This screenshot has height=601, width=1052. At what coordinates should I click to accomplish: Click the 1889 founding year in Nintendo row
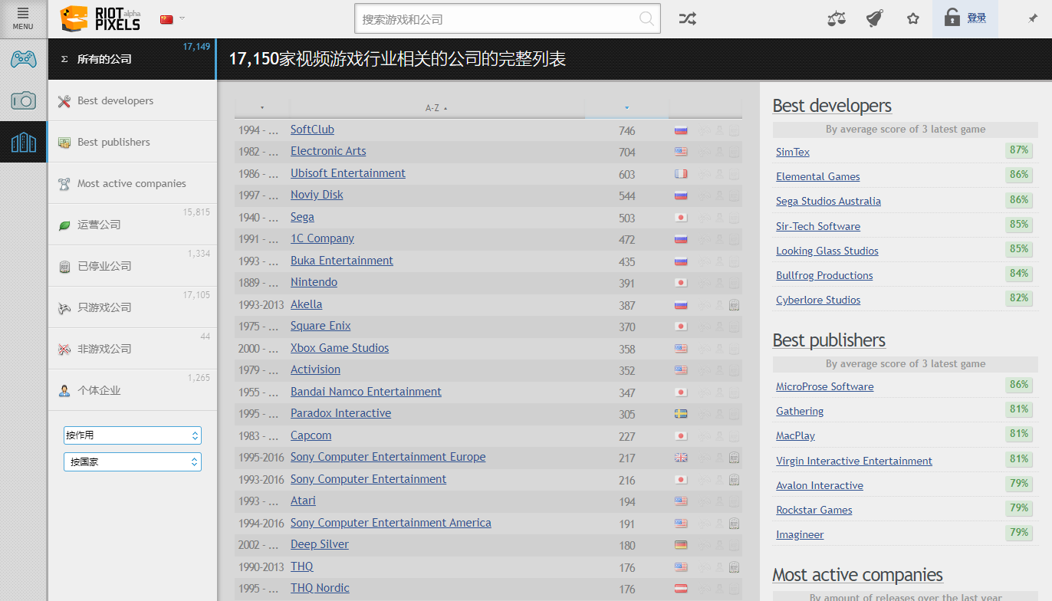250,283
